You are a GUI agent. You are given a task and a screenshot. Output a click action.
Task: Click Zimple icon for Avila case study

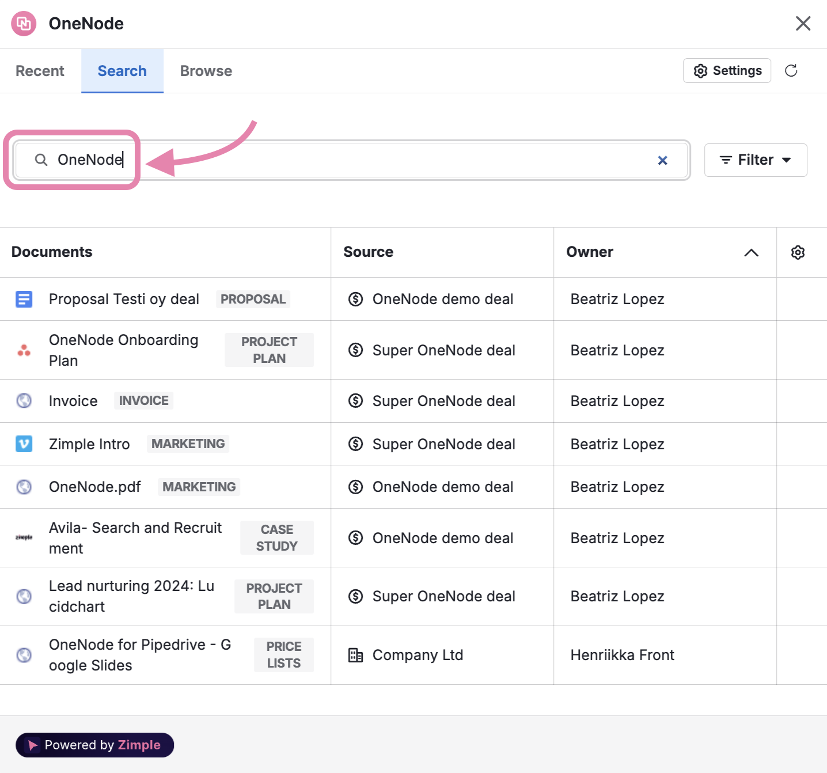(24, 537)
